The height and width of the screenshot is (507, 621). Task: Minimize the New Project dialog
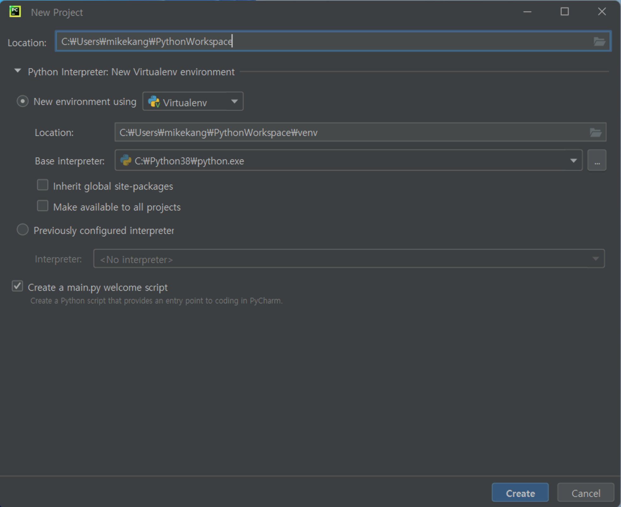(527, 12)
